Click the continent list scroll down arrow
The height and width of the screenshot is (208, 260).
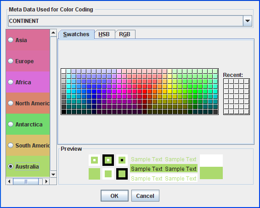click(x=53, y=174)
